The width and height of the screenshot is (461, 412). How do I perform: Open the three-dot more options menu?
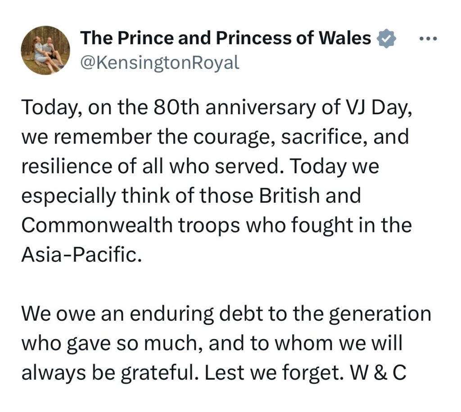[x=428, y=38]
